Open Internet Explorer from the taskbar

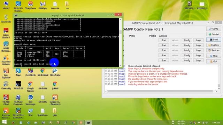coord(28,123)
